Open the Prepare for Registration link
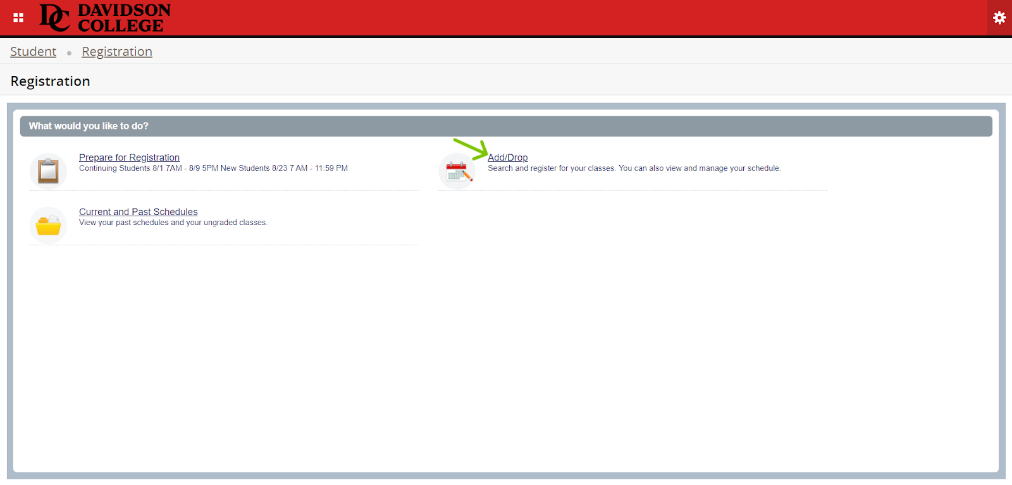This screenshot has width=1012, height=485. coord(129,157)
